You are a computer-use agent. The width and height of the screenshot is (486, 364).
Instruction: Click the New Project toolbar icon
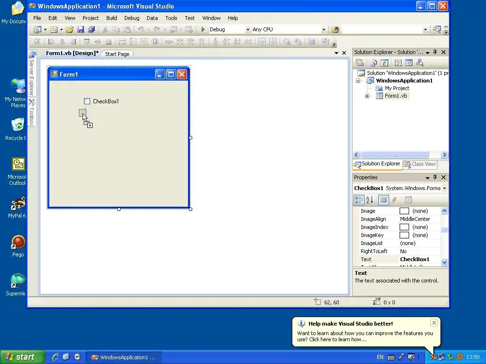pos(37,29)
